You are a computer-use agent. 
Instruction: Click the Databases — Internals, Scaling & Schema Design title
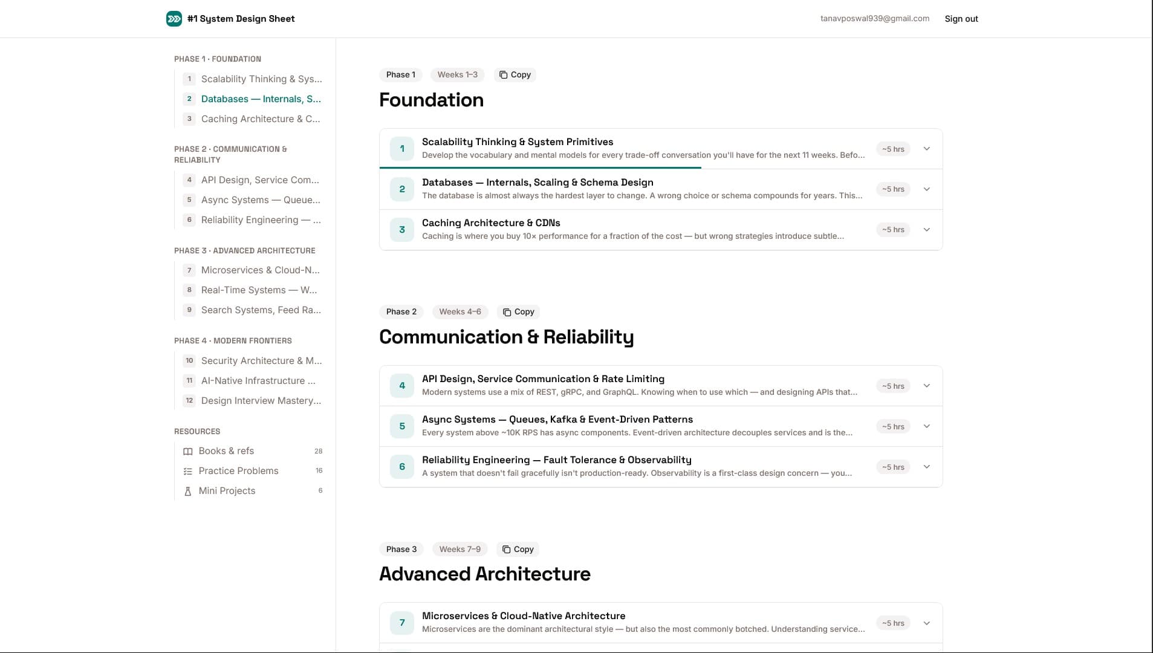coord(538,183)
